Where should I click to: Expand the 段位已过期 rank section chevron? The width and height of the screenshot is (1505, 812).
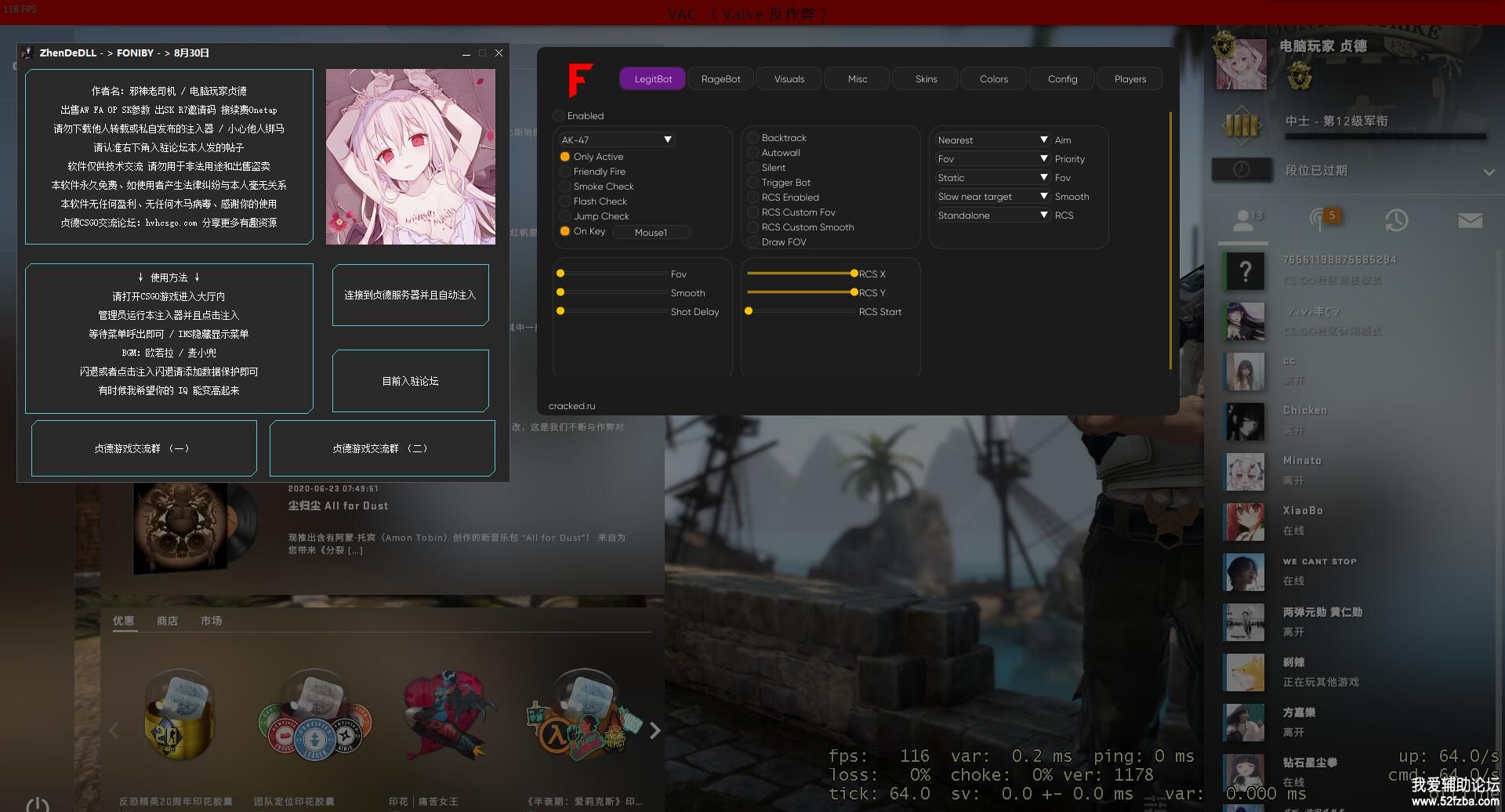tap(1489, 172)
